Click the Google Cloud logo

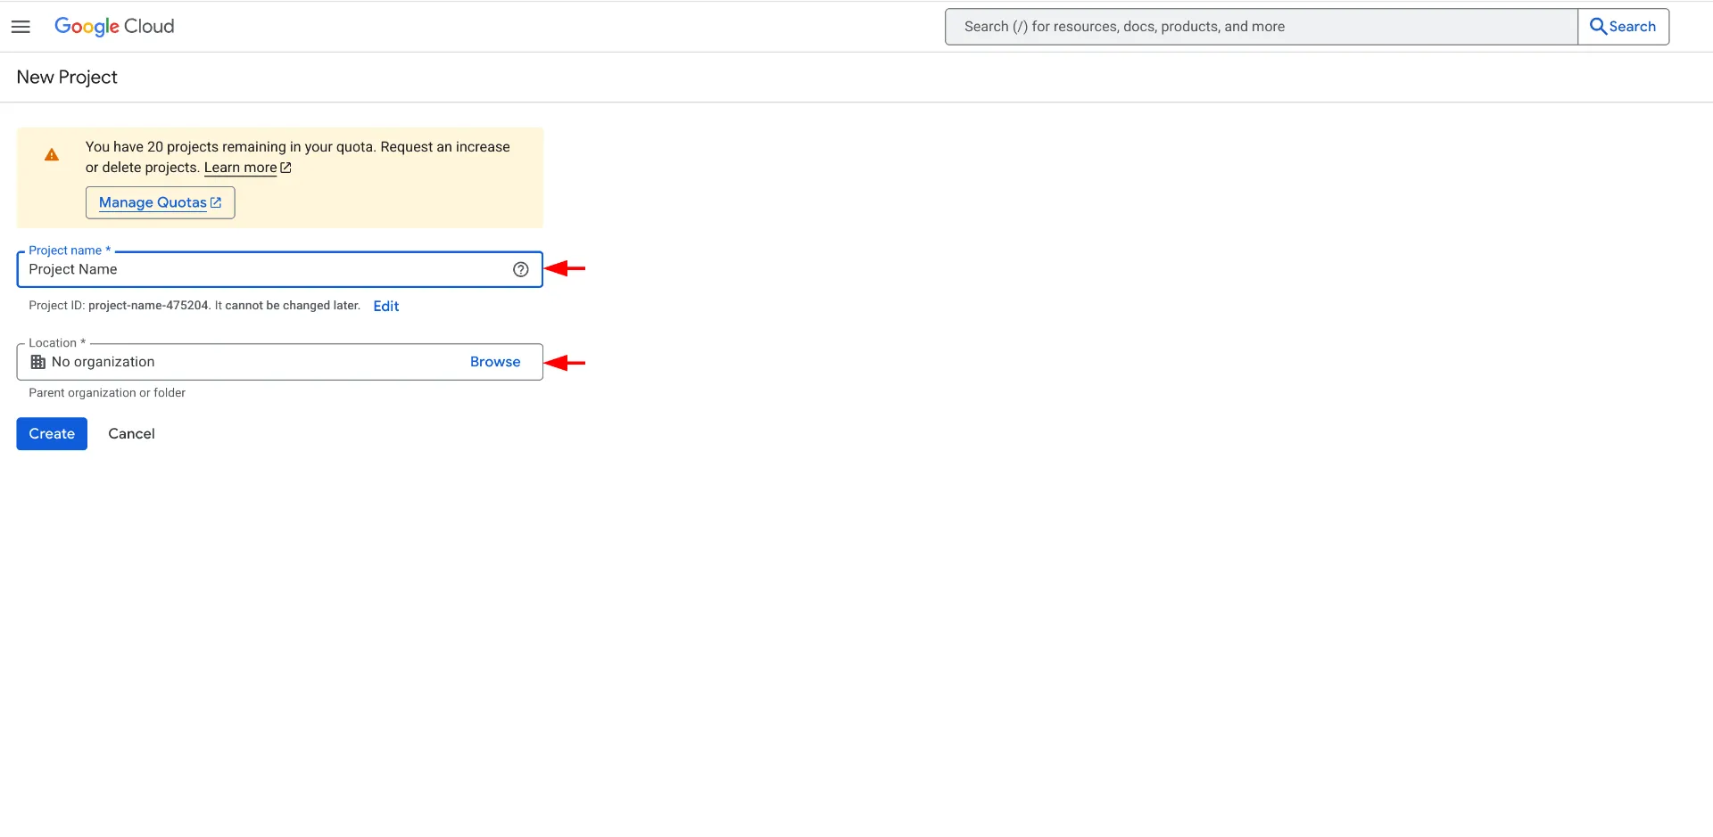coord(114,27)
